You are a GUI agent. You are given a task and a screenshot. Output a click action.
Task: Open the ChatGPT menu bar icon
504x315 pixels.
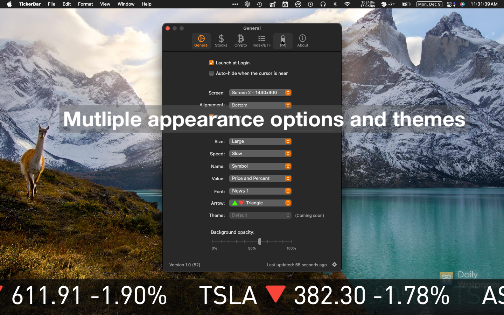(247, 4)
